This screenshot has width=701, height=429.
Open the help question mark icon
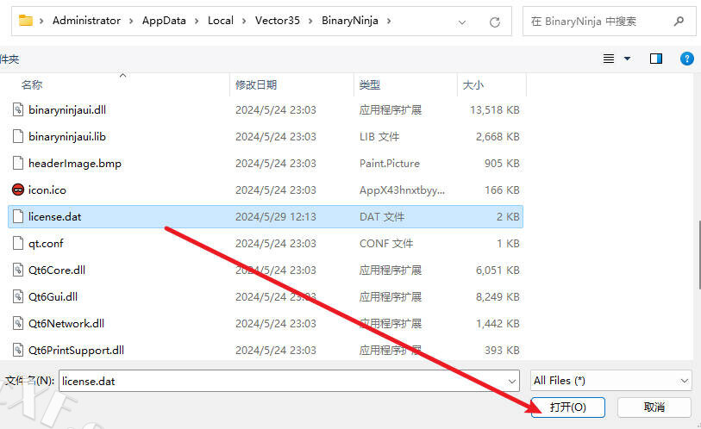[686, 59]
